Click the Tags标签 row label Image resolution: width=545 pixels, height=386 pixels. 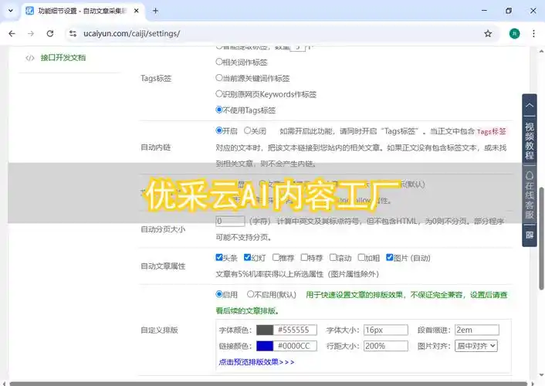[x=156, y=78]
